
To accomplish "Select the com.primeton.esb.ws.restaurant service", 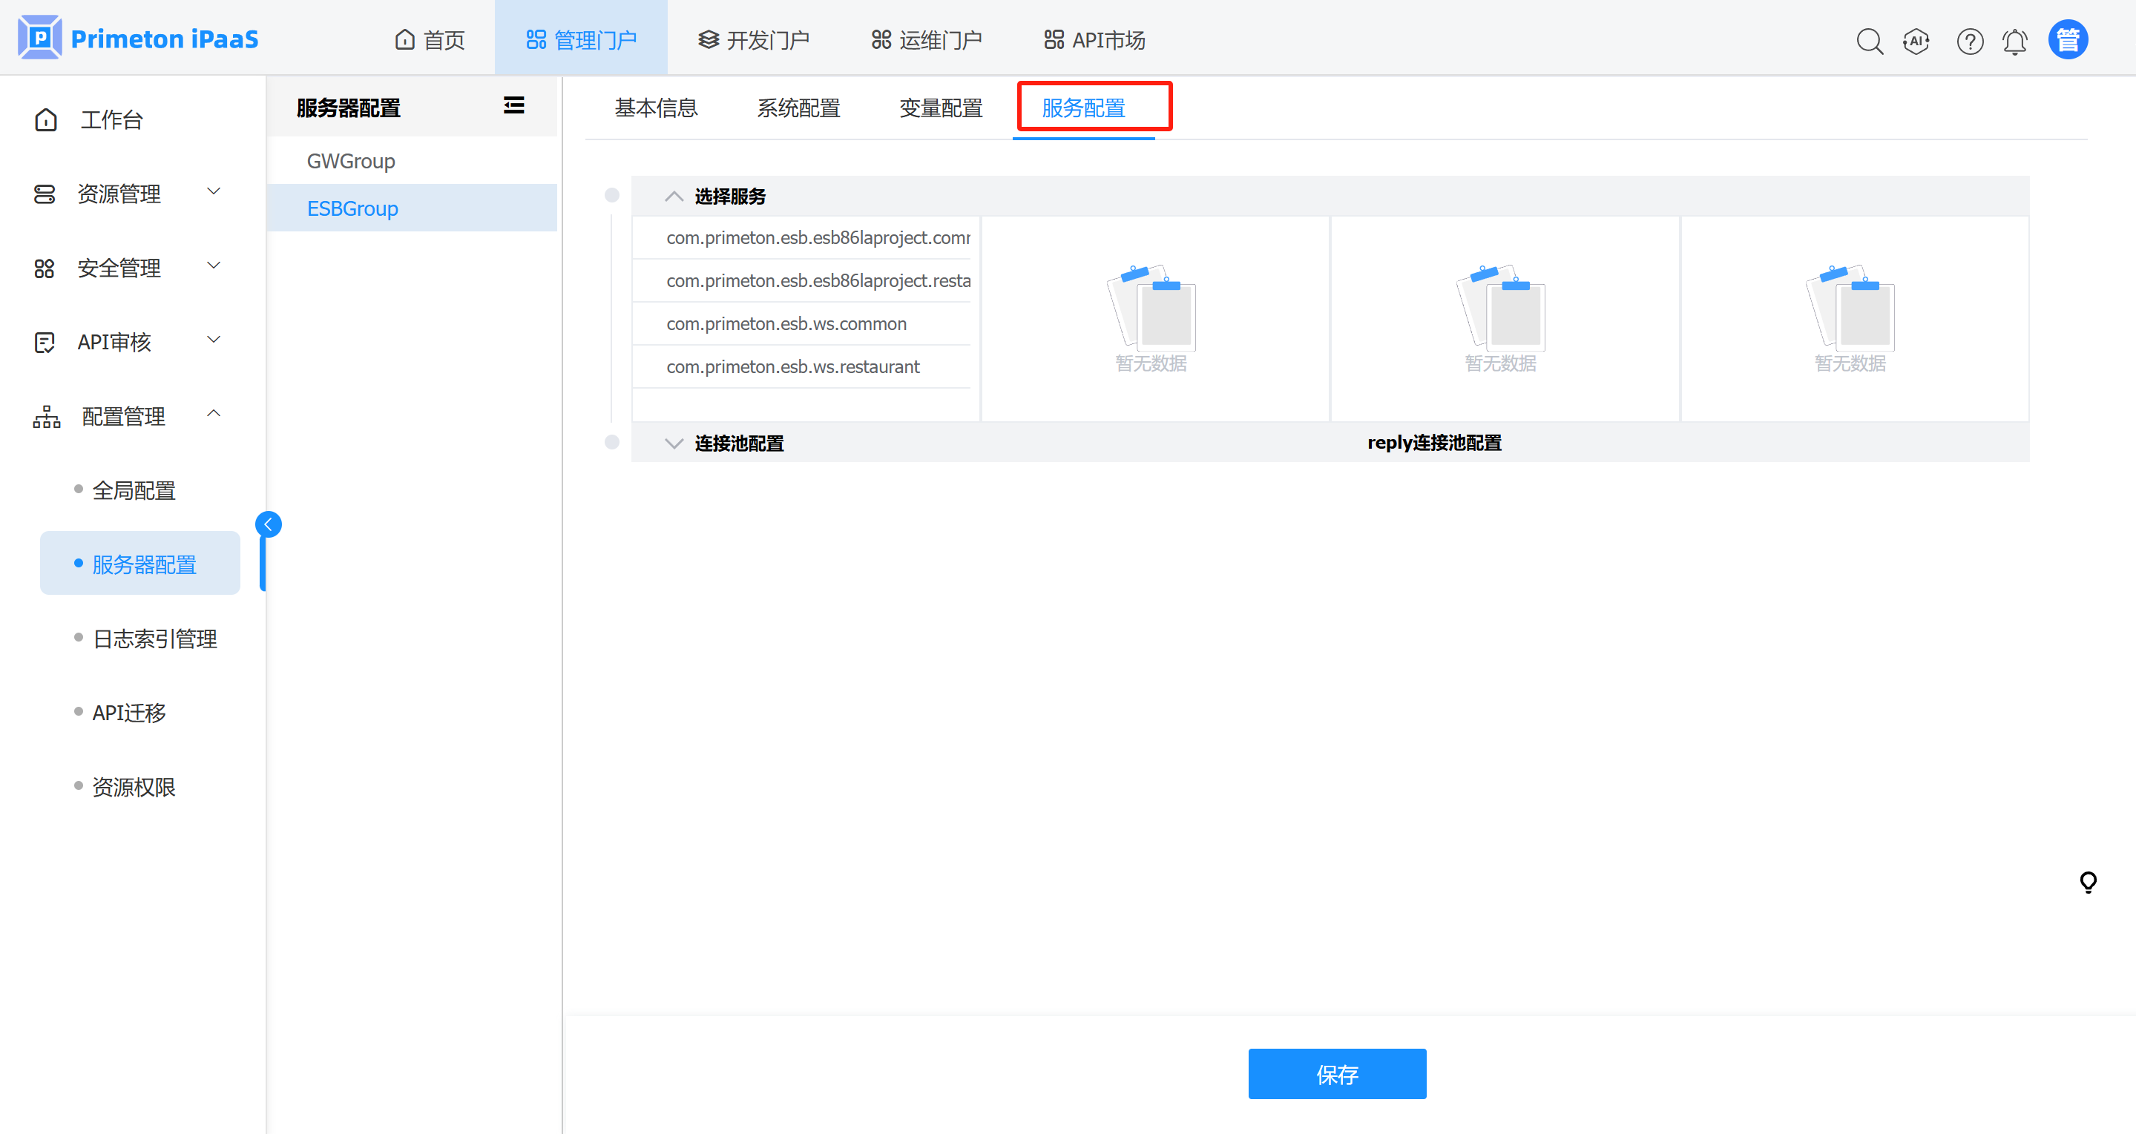I will (x=792, y=366).
